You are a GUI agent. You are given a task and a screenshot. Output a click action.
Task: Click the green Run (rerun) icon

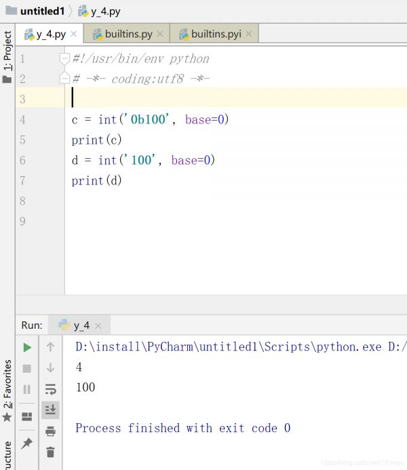point(27,347)
